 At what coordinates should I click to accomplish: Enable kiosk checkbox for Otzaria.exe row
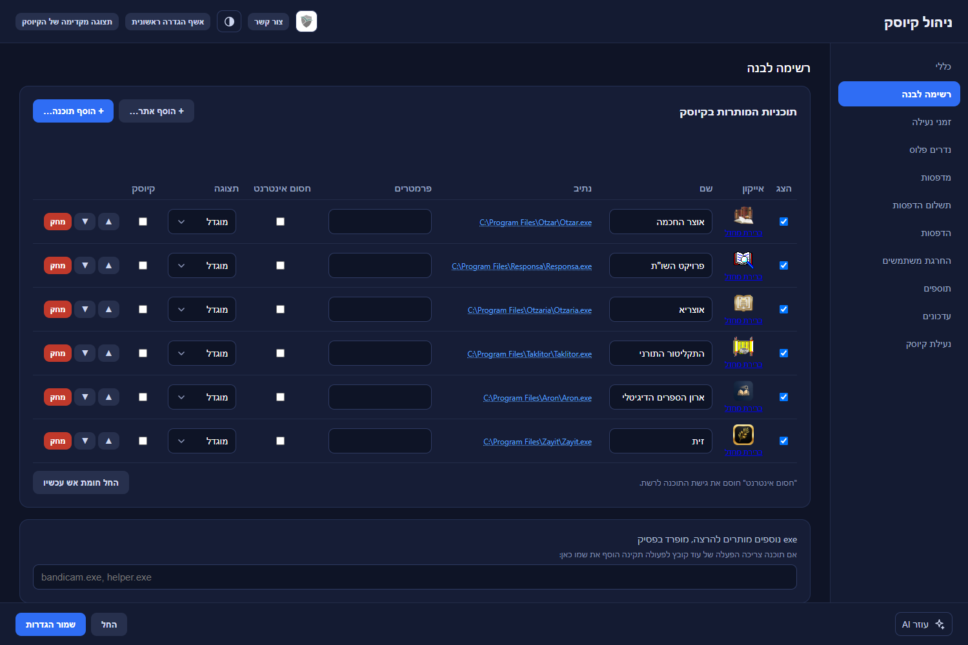[x=143, y=310]
